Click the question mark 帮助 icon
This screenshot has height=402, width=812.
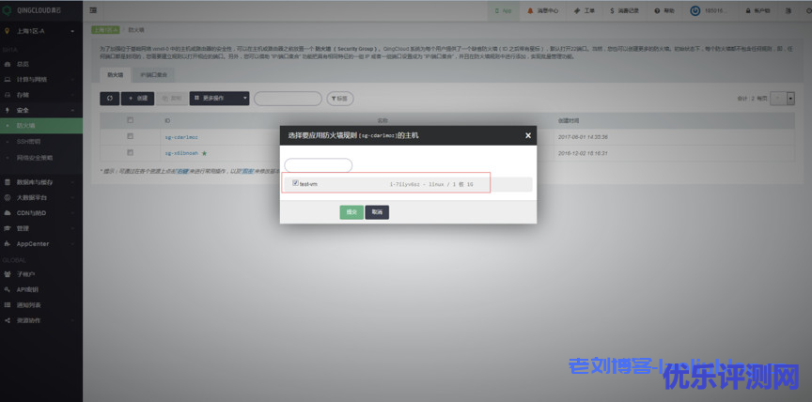[657, 11]
